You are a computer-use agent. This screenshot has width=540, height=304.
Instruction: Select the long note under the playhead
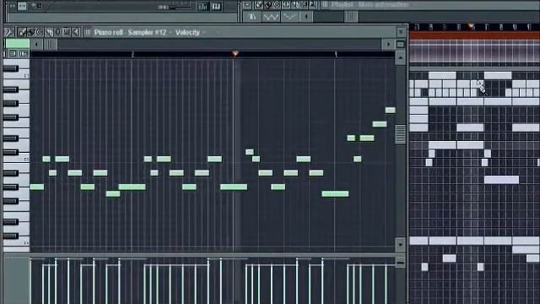click(234, 187)
